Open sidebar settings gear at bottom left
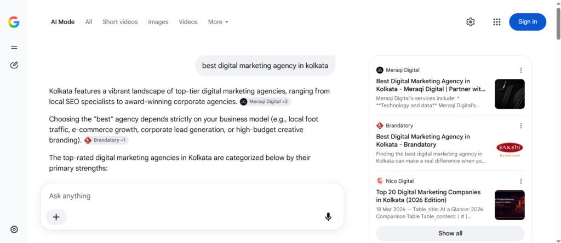The image size is (561, 243). [x=14, y=229]
